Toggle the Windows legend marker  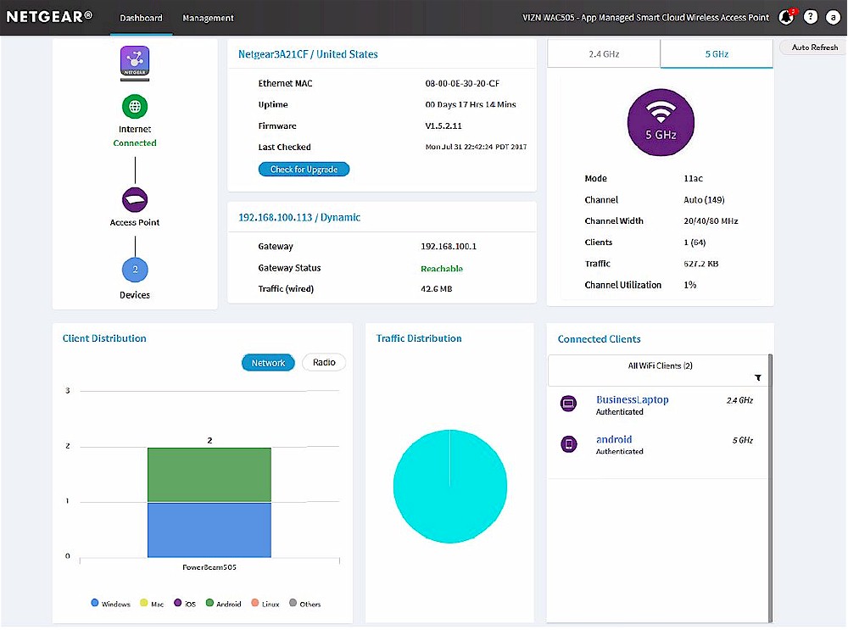[95, 602]
